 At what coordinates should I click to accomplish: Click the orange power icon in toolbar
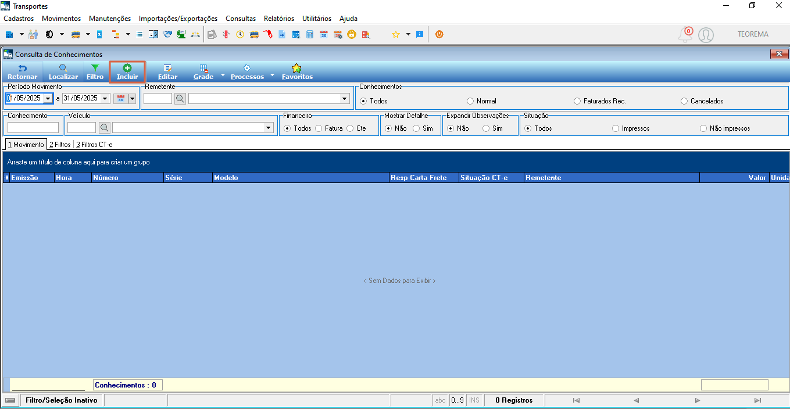click(439, 34)
